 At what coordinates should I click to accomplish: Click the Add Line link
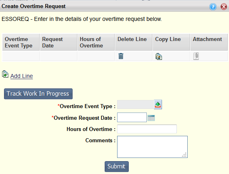pyautogui.click(x=22, y=76)
